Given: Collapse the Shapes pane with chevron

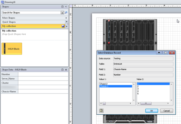Looking at the screenshot, I should coord(66,6).
